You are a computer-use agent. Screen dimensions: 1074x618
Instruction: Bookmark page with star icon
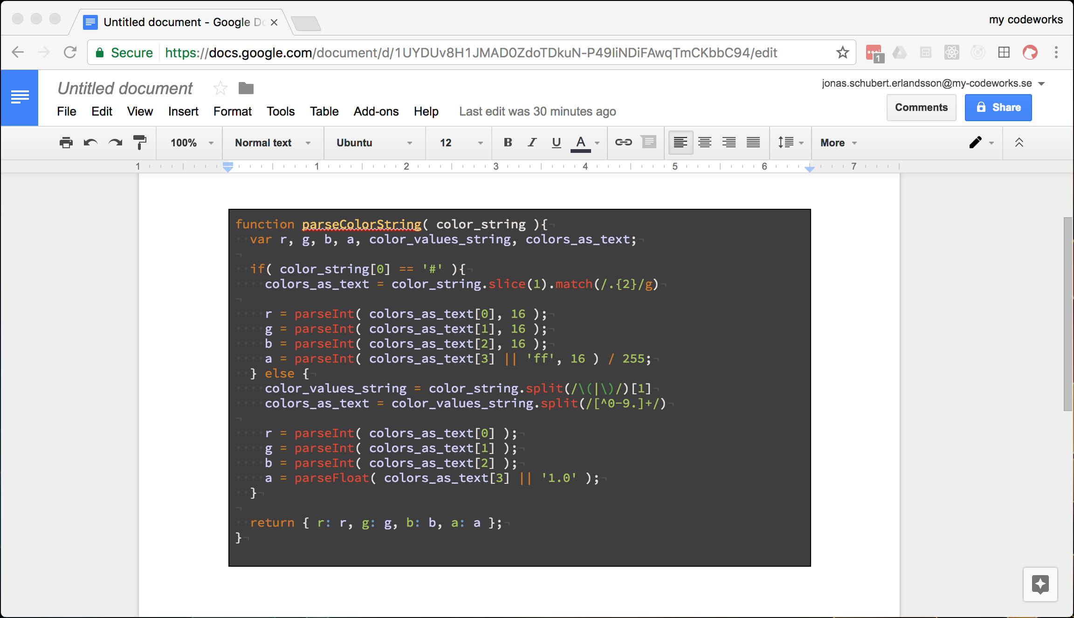842,52
